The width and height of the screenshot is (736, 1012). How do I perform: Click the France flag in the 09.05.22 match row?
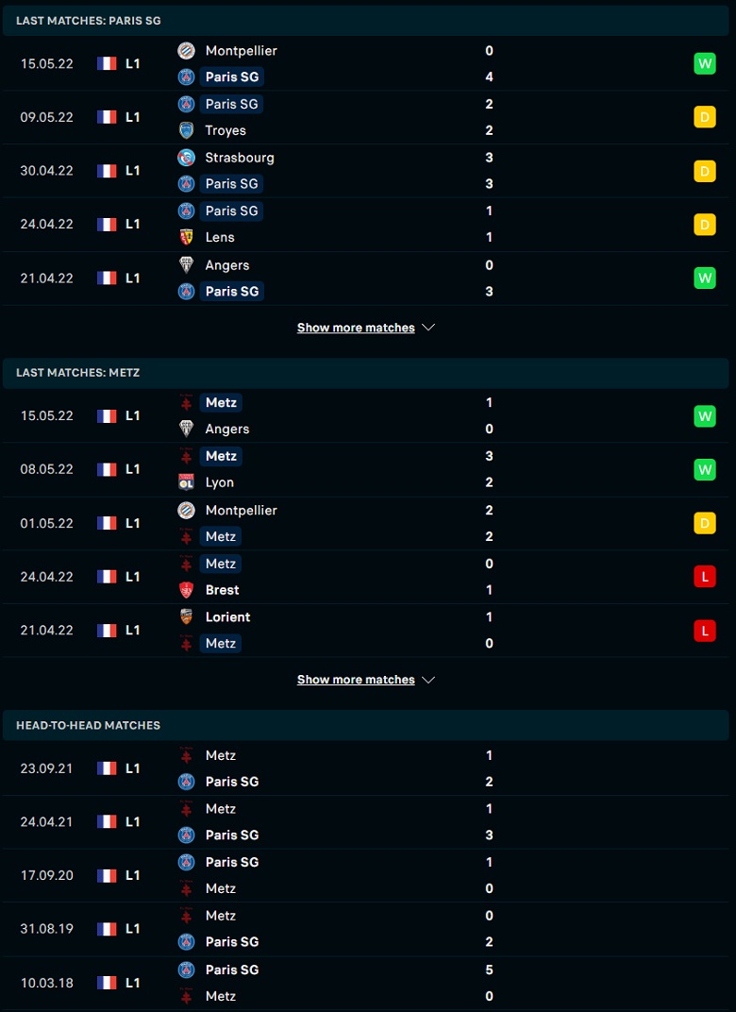(x=107, y=117)
